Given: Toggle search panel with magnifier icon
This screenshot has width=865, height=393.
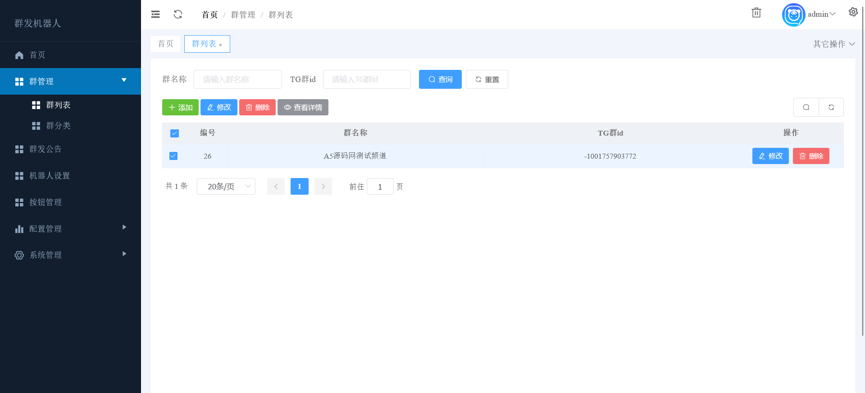Looking at the screenshot, I should [806, 107].
